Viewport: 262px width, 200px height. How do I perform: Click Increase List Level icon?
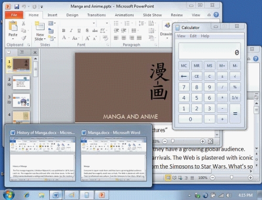[x=124, y=30]
